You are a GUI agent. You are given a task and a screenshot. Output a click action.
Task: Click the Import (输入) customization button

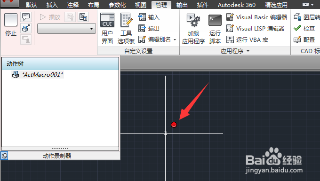click(149, 17)
